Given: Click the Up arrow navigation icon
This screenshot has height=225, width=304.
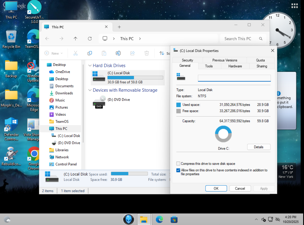Looking at the screenshot, I should [76, 39].
